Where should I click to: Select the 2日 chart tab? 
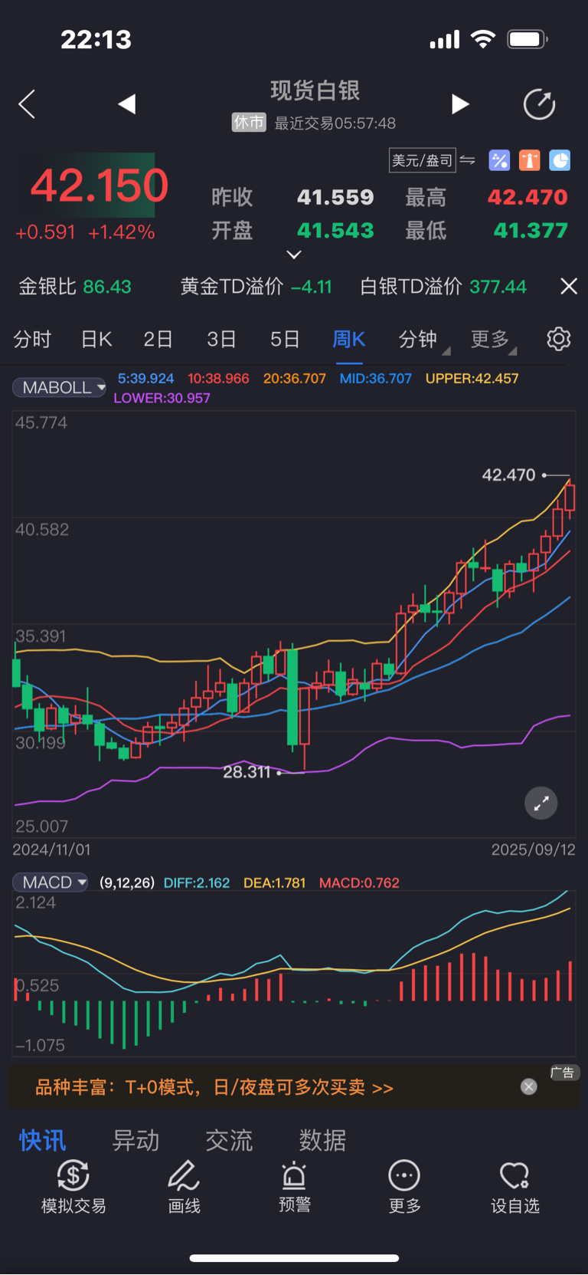158,339
